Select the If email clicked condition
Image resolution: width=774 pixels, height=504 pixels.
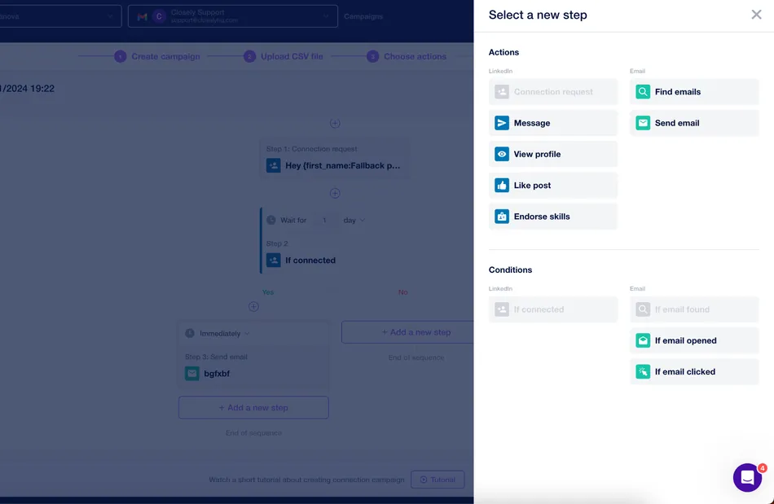coord(694,371)
